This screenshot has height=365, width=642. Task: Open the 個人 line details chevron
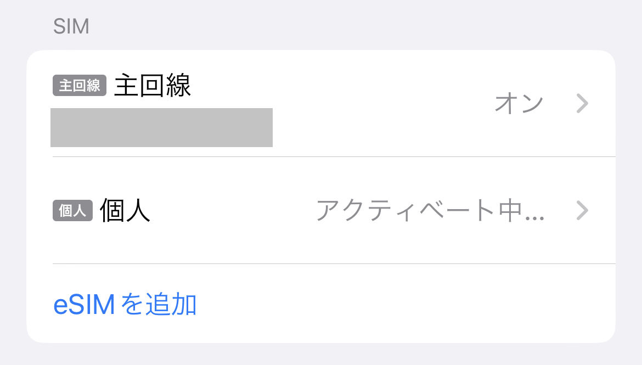click(x=582, y=210)
